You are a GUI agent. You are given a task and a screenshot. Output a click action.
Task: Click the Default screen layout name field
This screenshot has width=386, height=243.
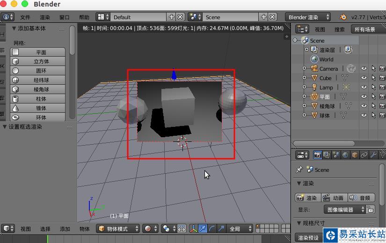(138, 17)
